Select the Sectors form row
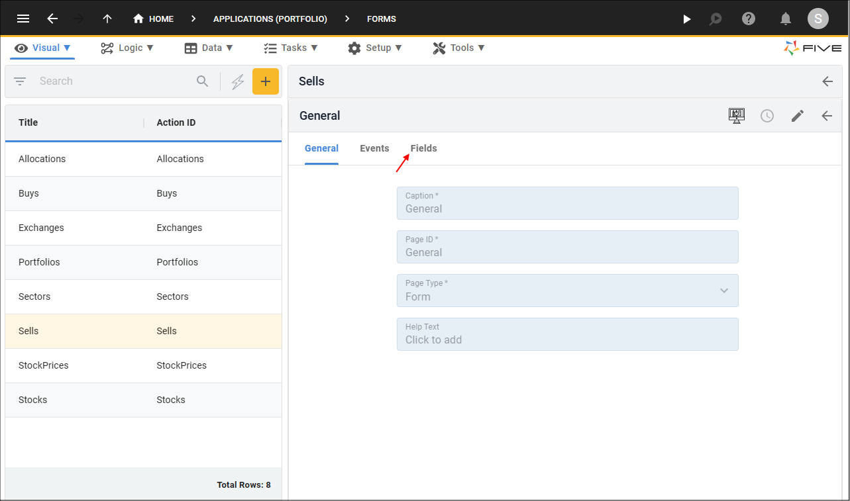The image size is (850, 501). (x=143, y=296)
